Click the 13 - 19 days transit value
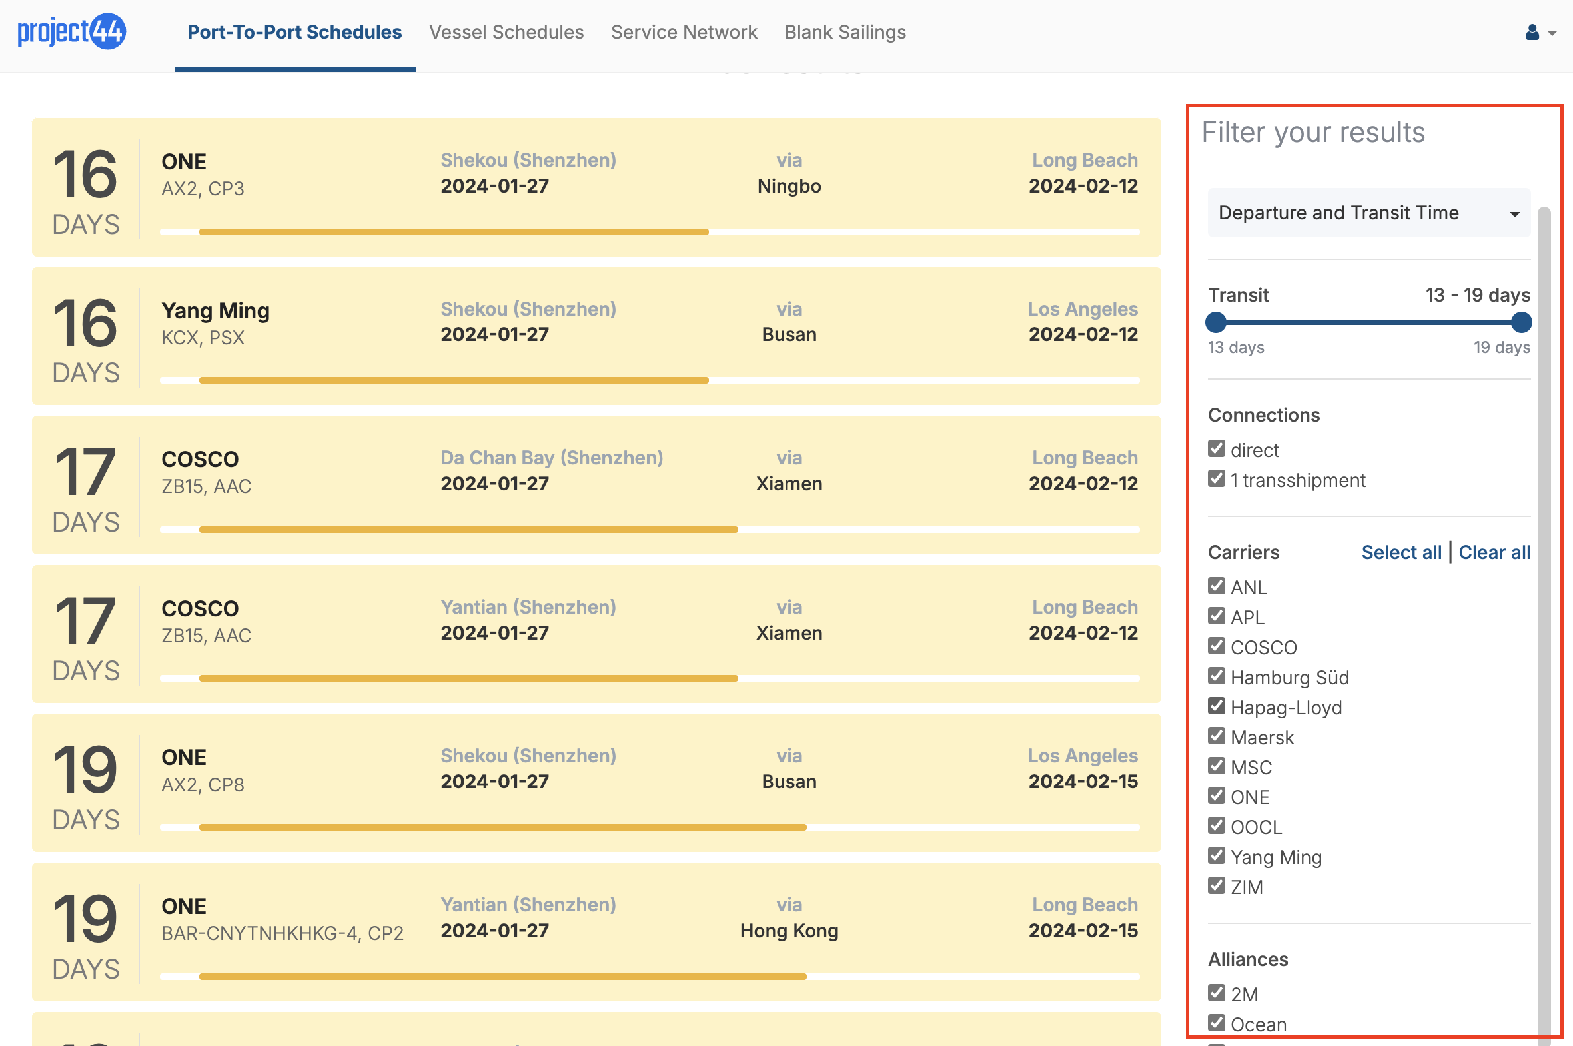 pos(1477,295)
